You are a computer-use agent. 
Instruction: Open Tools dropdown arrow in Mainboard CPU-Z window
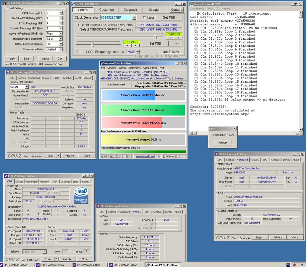(267, 237)
